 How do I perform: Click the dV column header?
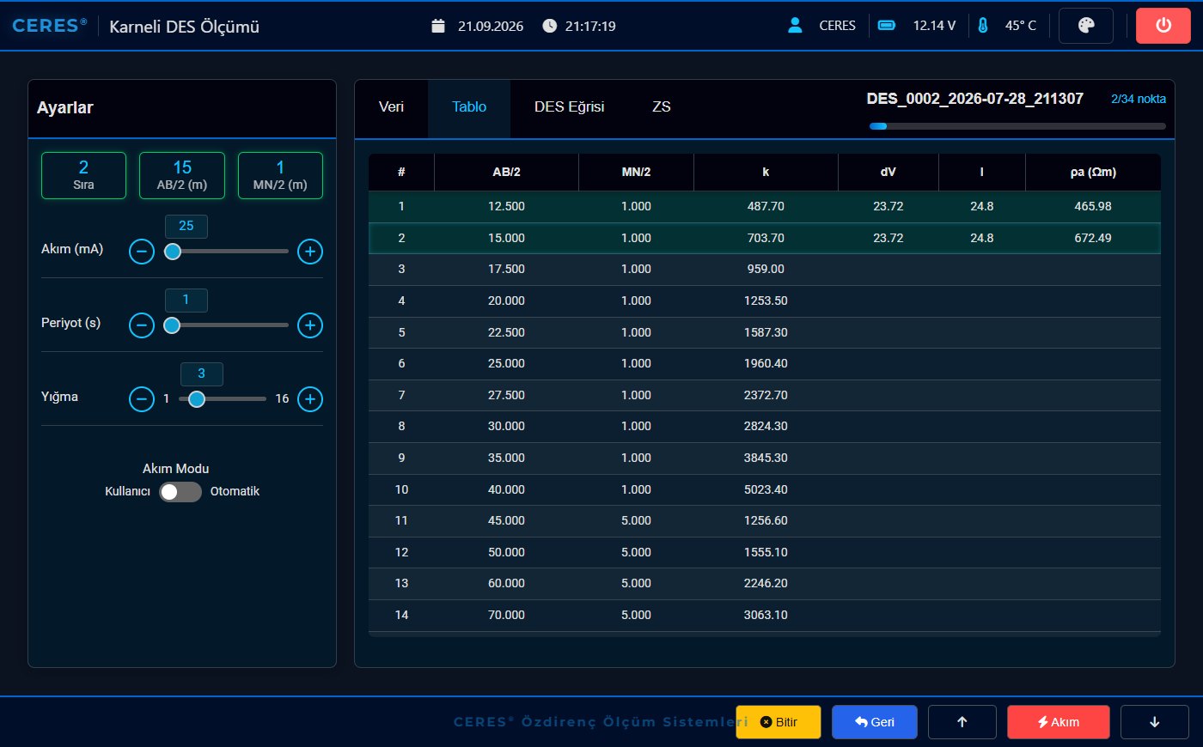point(889,173)
